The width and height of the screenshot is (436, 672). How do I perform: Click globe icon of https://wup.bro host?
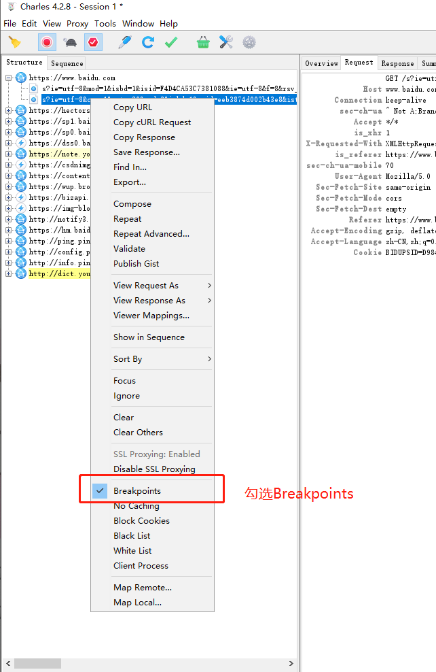(21, 186)
